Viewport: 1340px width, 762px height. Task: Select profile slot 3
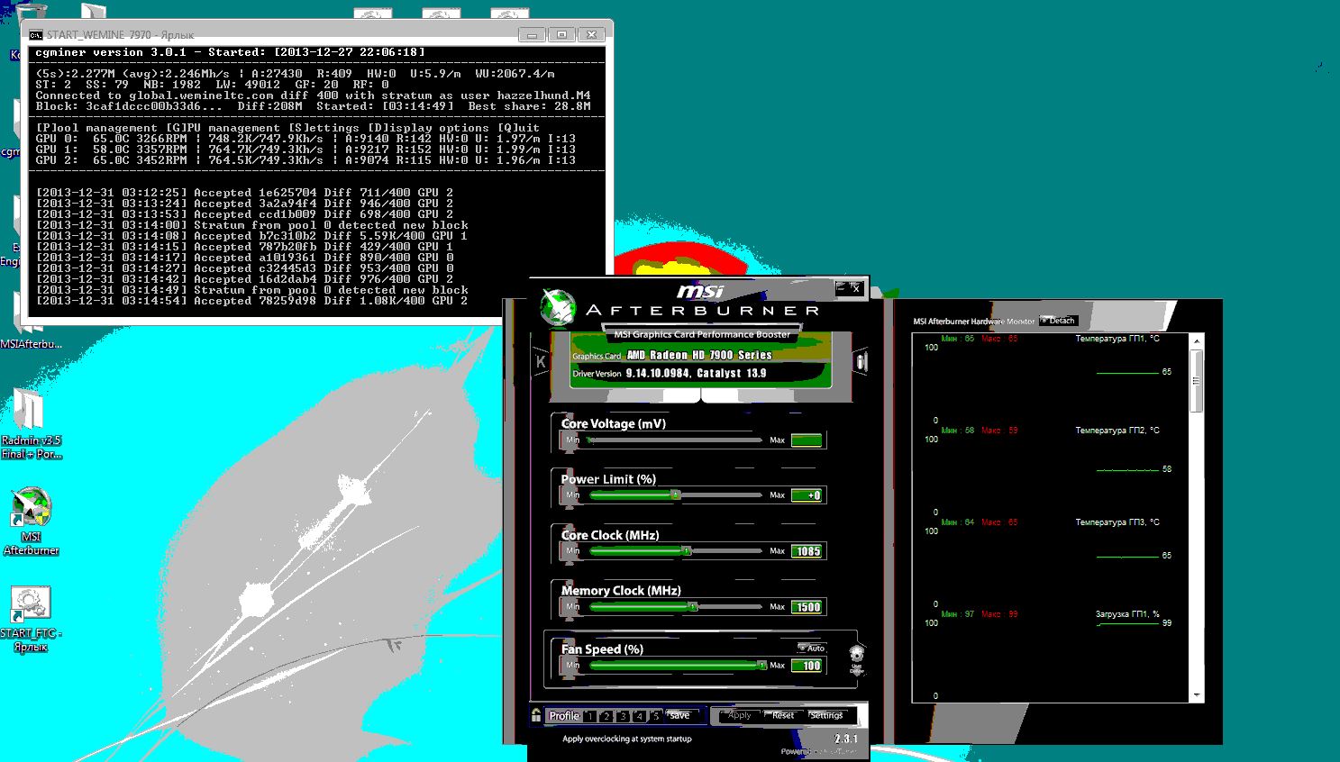click(x=623, y=716)
